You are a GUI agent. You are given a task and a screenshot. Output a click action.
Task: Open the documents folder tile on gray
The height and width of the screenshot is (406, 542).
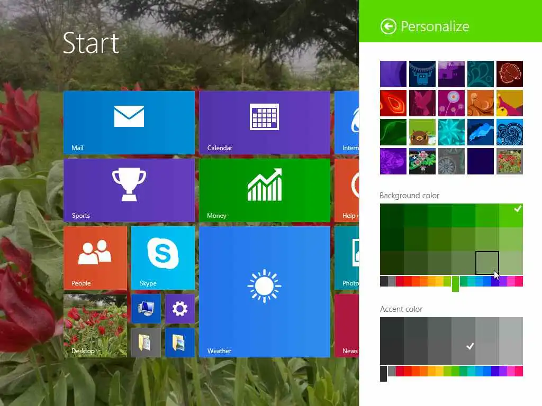146,342
